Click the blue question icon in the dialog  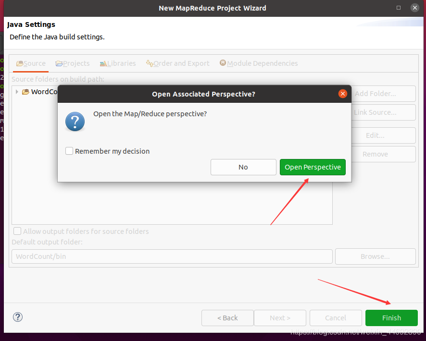pos(75,122)
